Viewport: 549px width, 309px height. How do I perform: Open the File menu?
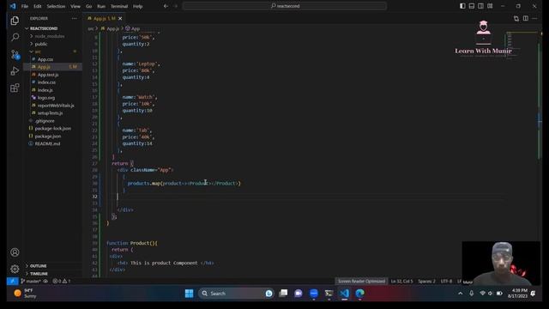(x=25, y=6)
